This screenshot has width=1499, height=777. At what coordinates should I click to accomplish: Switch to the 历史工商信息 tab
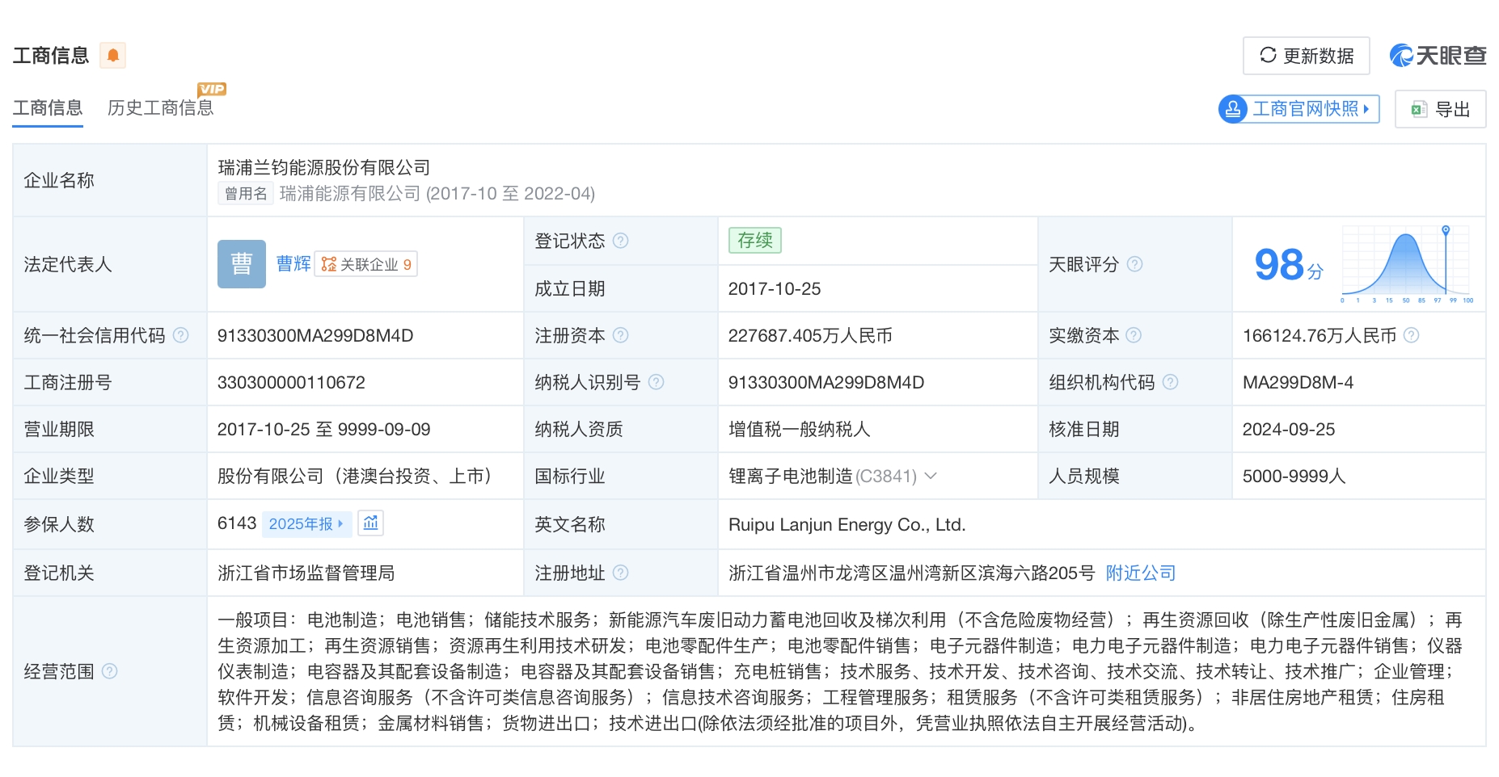161,108
